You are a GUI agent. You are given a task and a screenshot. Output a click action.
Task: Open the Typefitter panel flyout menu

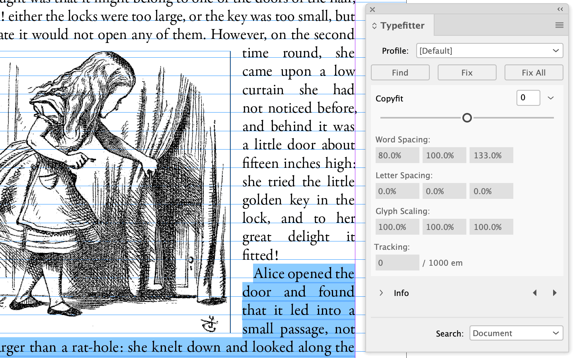click(559, 25)
